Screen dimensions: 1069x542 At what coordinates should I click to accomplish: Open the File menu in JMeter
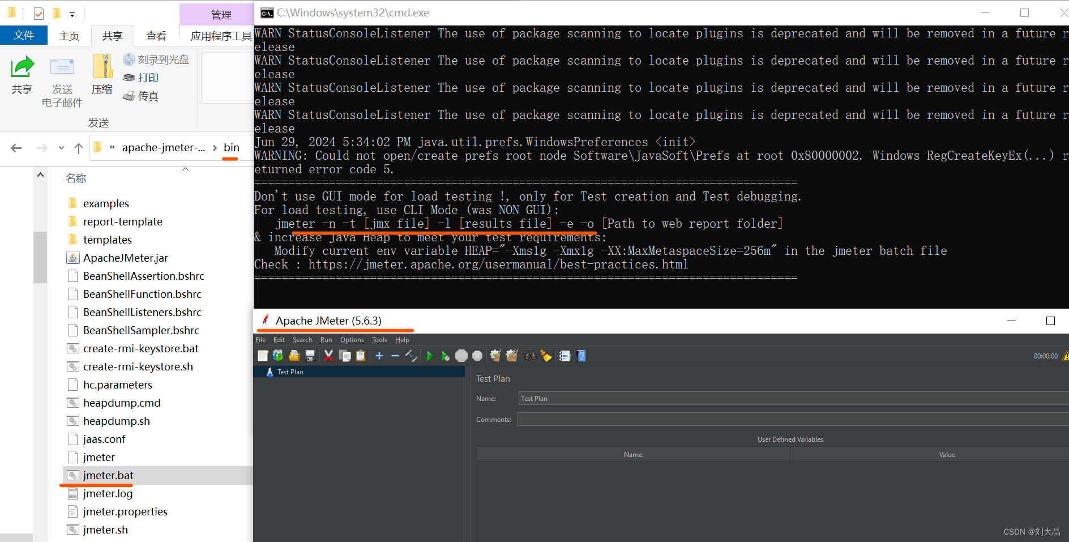[260, 340]
